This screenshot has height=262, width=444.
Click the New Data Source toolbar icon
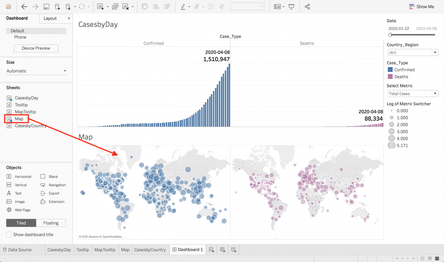click(57, 7)
